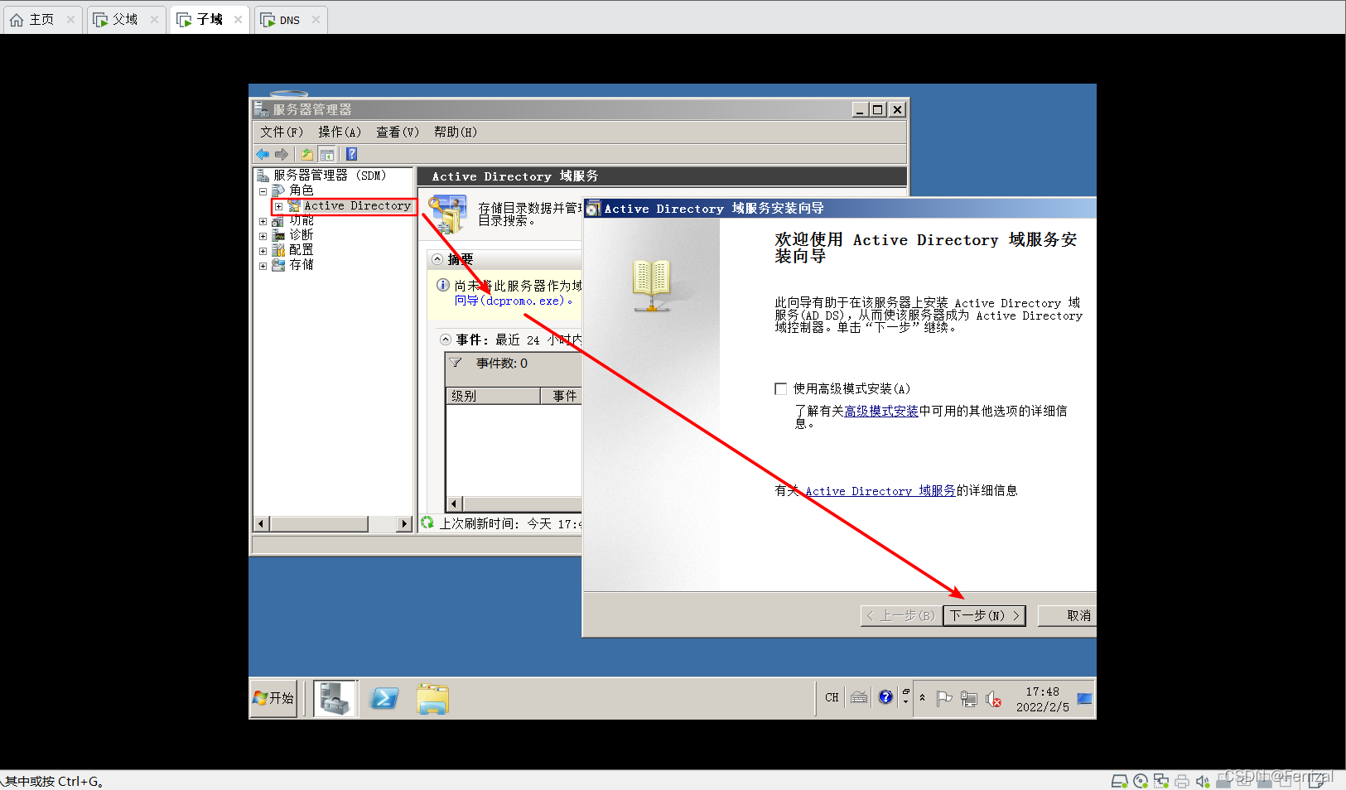Click the language bar keyboard icon
The width and height of the screenshot is (1346, 790).
coord(859,697)
